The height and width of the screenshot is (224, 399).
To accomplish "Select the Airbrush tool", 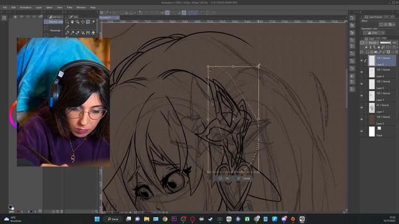I will pyautogui.click(x=83, y=33).
